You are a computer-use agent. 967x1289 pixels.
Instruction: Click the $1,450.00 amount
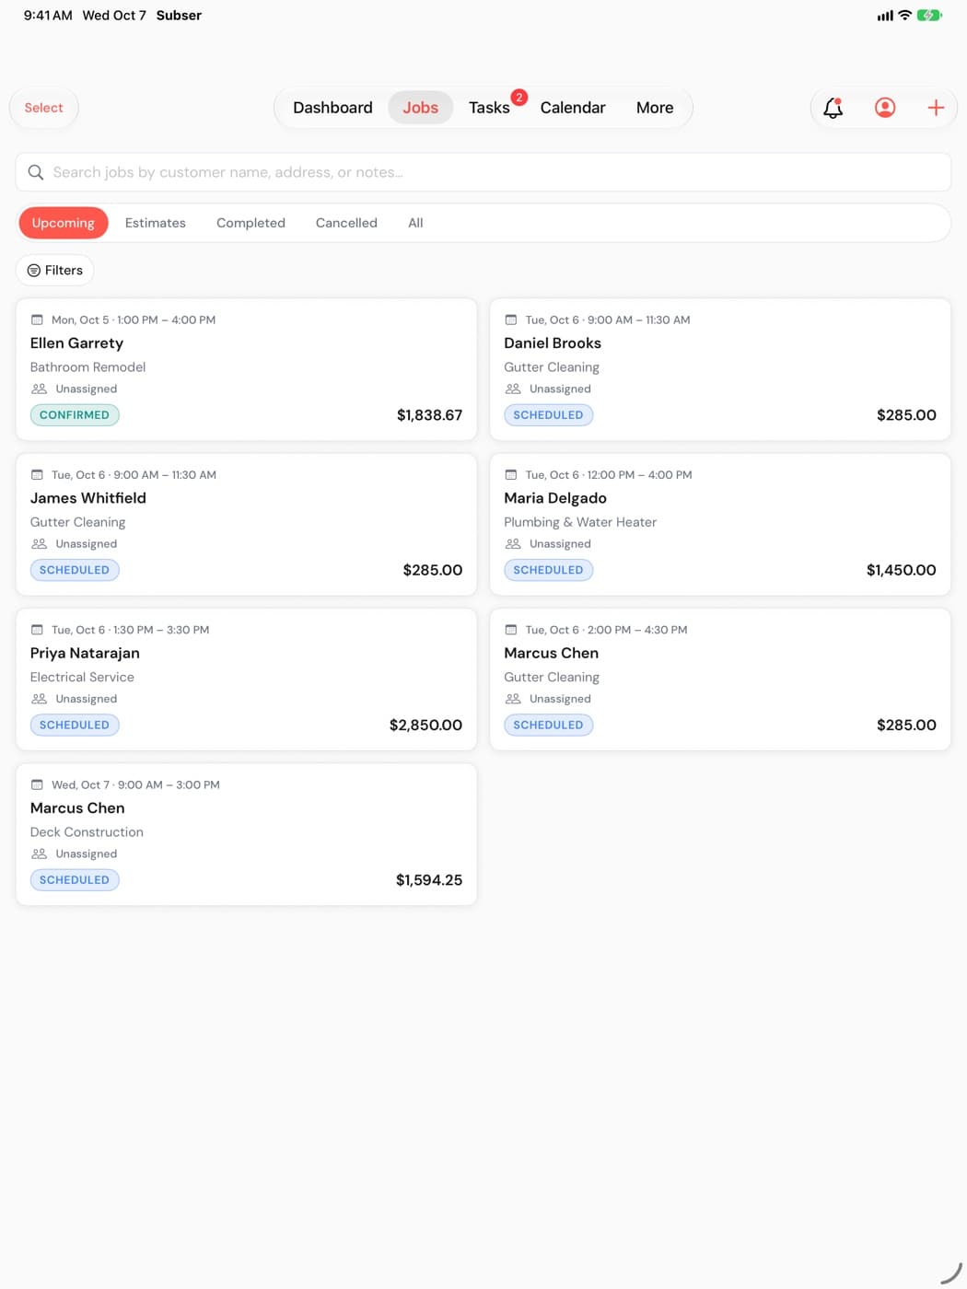click(901, 570)
